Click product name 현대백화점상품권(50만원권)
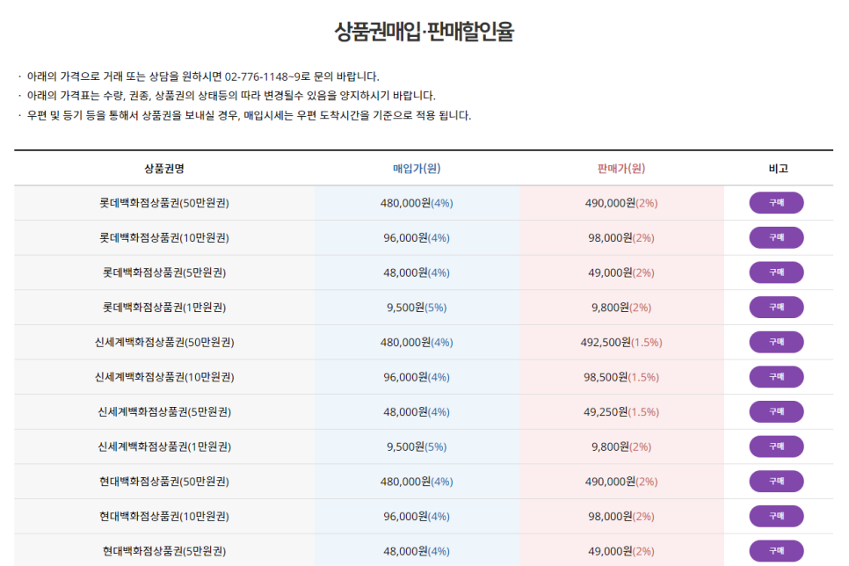Image resolution: width=849 pixels, height=566 pixels. click(164, 482)
